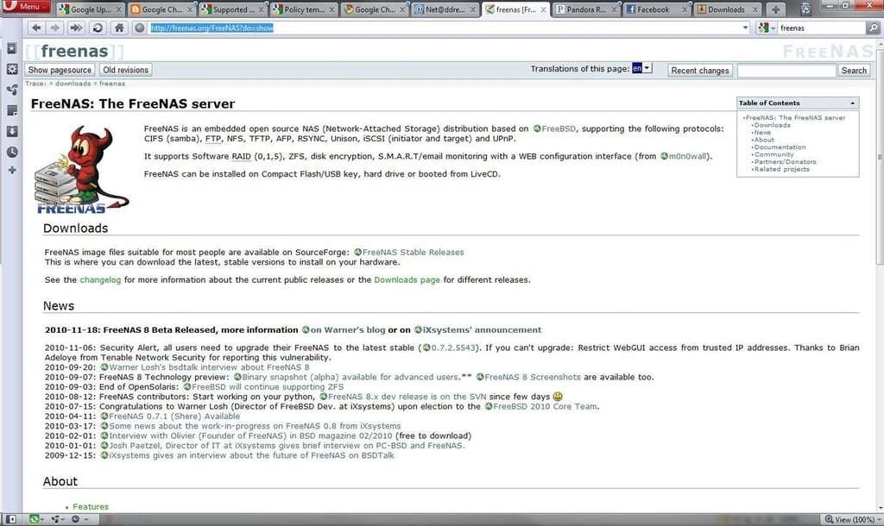Open the translations language dropdown 'en'

click(x=641, y=68)
